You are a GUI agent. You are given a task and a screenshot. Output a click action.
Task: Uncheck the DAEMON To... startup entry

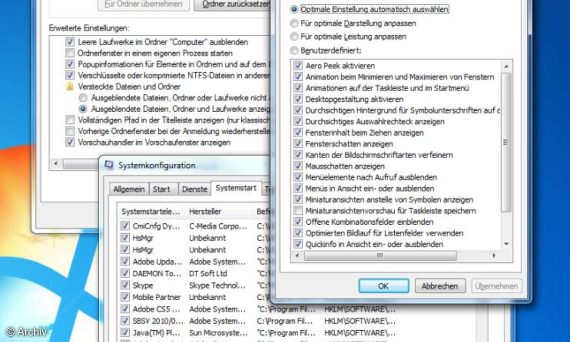125,273
